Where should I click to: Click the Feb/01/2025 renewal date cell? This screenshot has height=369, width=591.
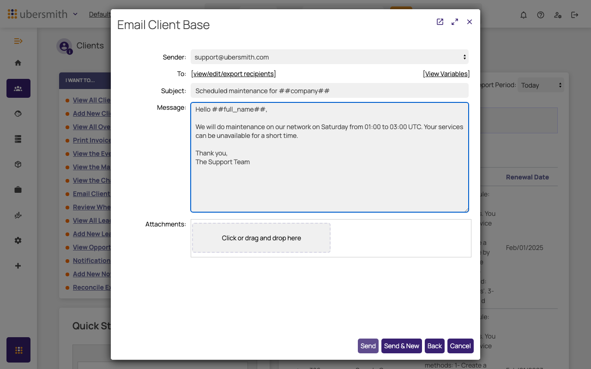coord(525,248)
